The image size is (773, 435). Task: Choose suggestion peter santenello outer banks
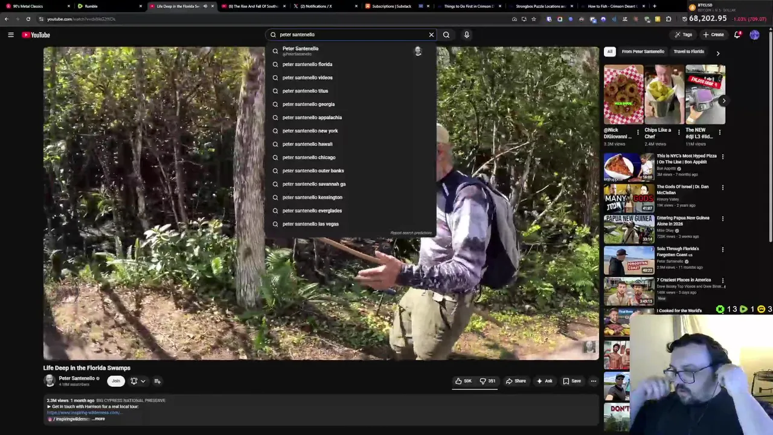350,170
